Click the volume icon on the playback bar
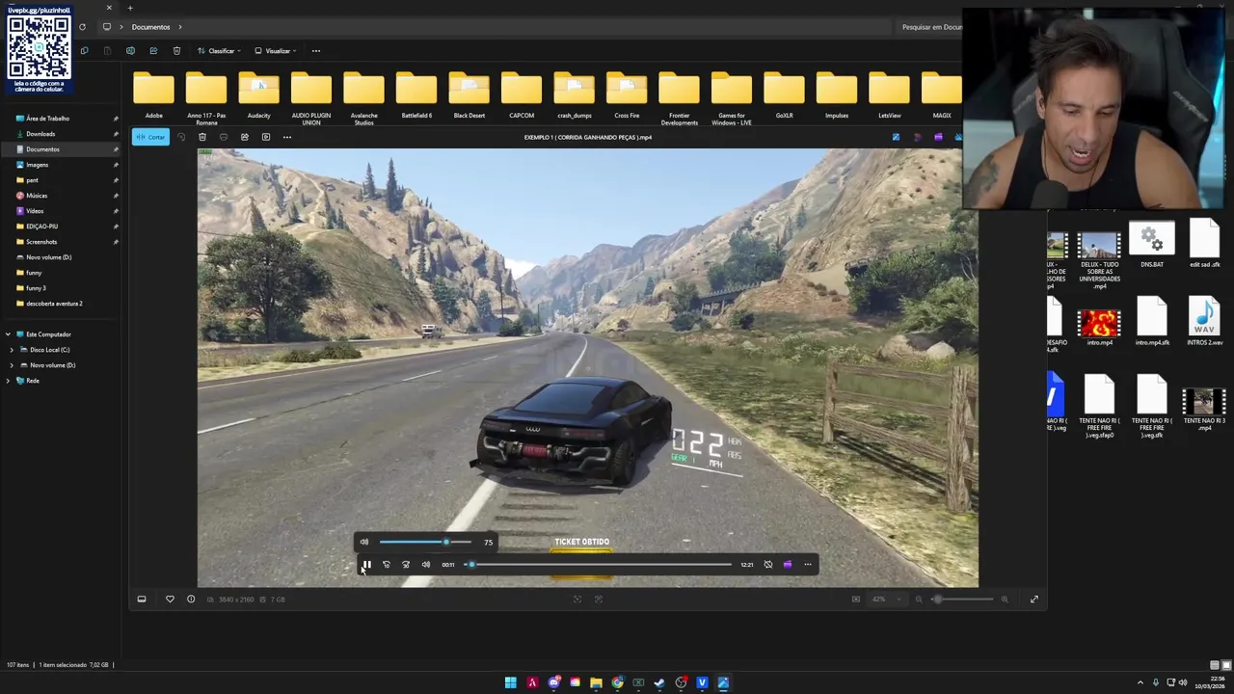The image size is (1234, 694). [425, 565]
